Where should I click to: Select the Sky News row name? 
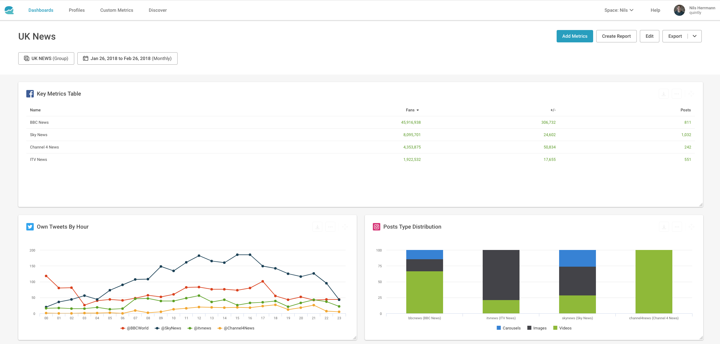(39, 135)
